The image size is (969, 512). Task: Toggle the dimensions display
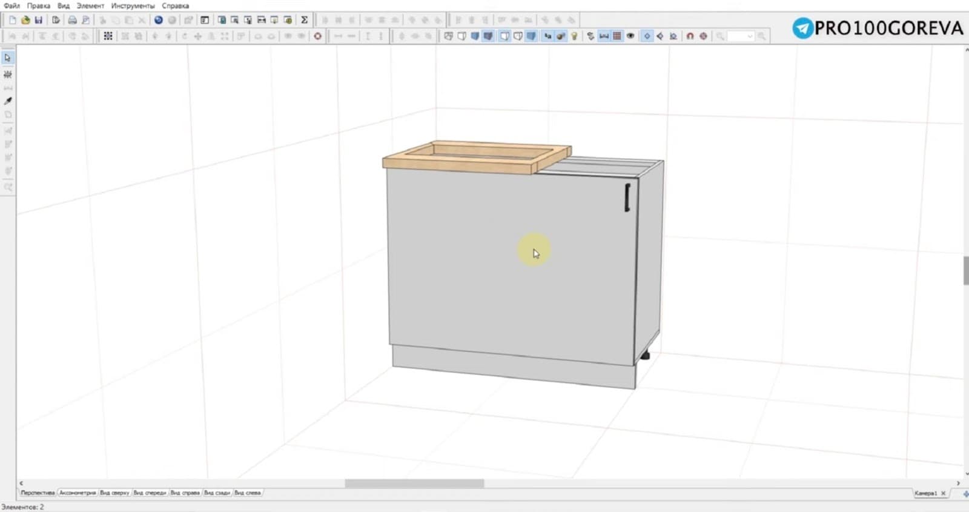click(x=604, y=36)
